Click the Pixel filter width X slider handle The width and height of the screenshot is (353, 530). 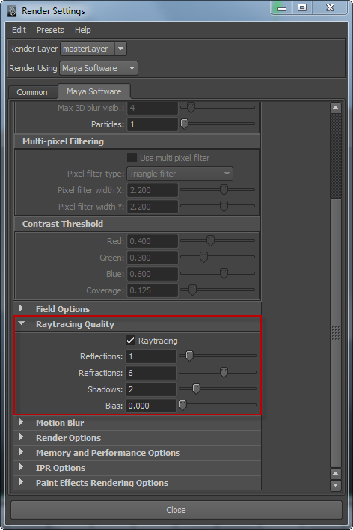(224, 189)
